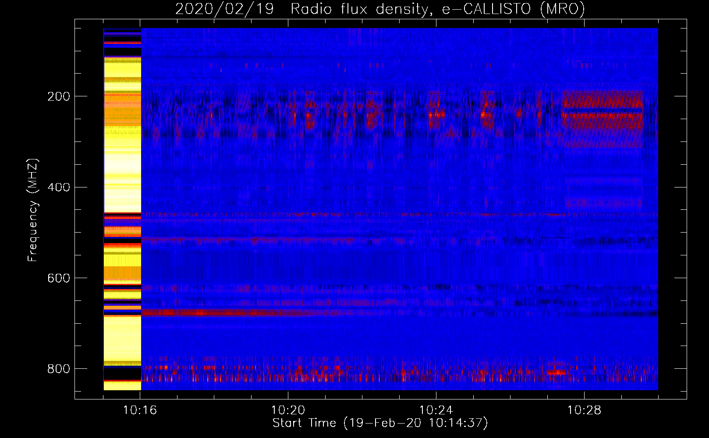Click the '10:28' time tick label
Image resolution: width=709 pixels, height=438 pixels.
point(585,410)
